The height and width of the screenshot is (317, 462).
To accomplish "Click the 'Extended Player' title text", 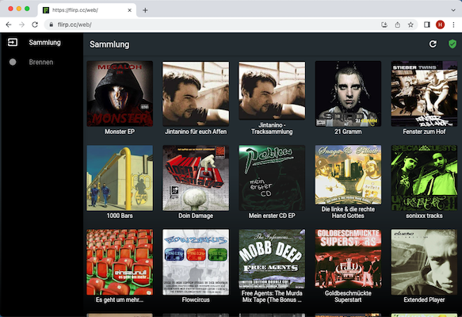I will [424, 300].
